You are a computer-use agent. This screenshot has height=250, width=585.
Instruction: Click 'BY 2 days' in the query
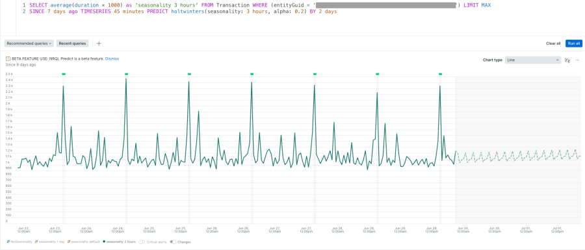click(324, 12)
